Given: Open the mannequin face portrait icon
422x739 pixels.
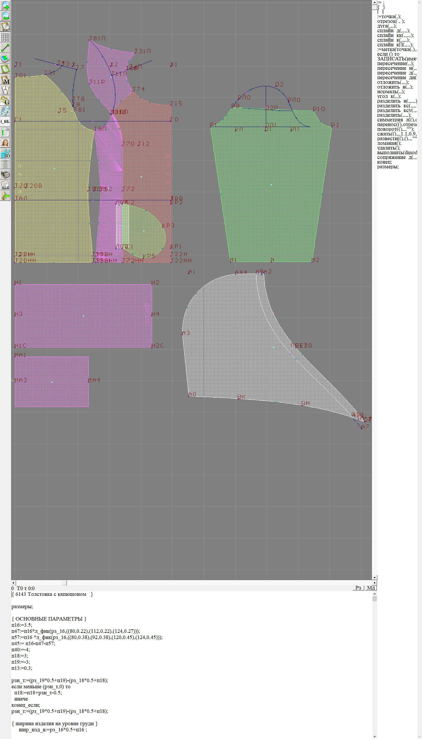Looking at the screenshot, I should click(x=5, y=143).
